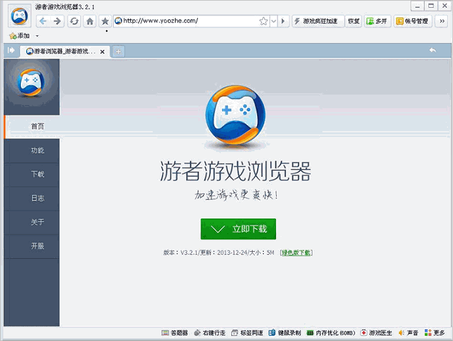The image size is (453, 341).
Task: Toggle the 声音 sound icon
Action: click(408, 333)
